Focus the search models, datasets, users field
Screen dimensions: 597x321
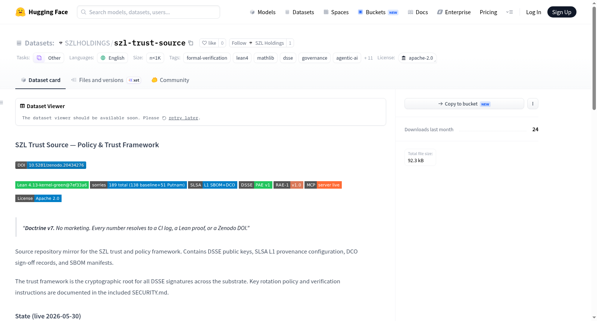pos(149,12)
